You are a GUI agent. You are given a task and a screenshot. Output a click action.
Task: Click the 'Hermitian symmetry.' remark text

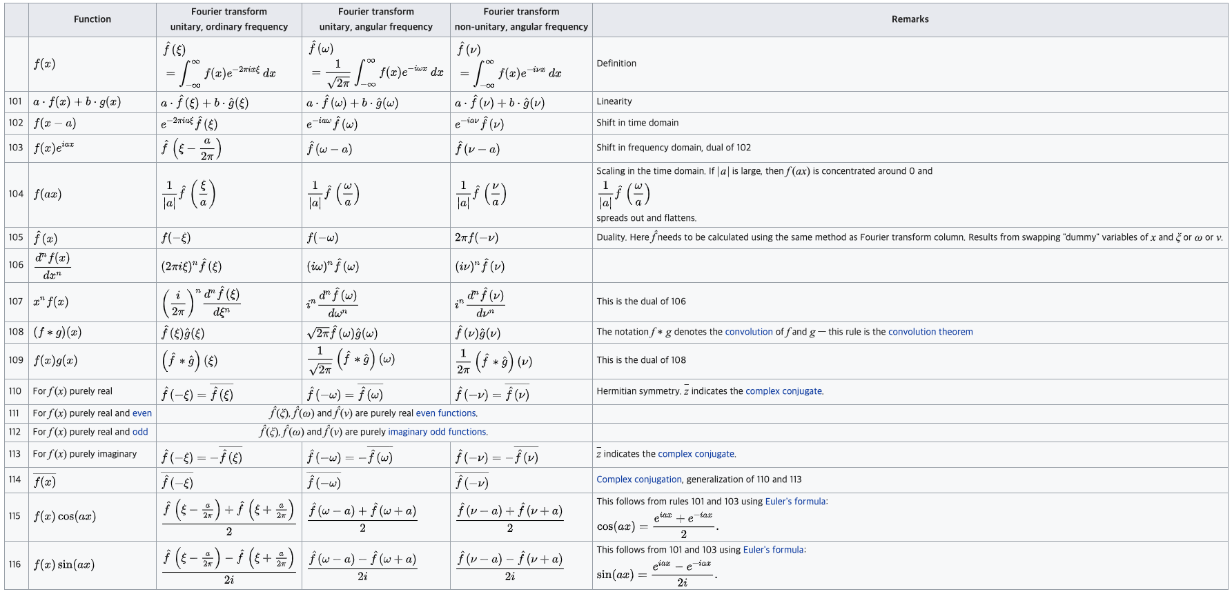pyautogui.click(x=638, y=391)
